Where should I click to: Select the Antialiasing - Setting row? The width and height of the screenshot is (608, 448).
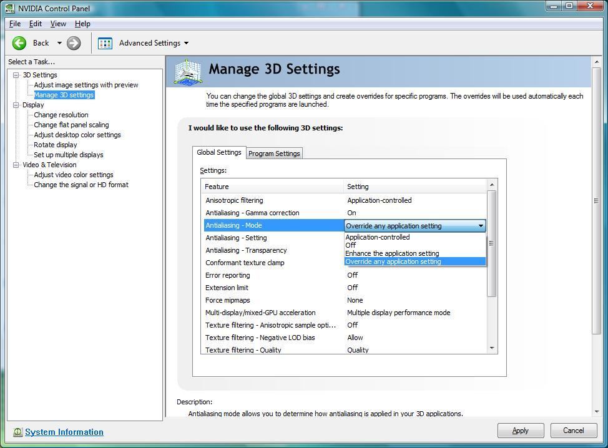pyautogui.click(x=274, y=238)
